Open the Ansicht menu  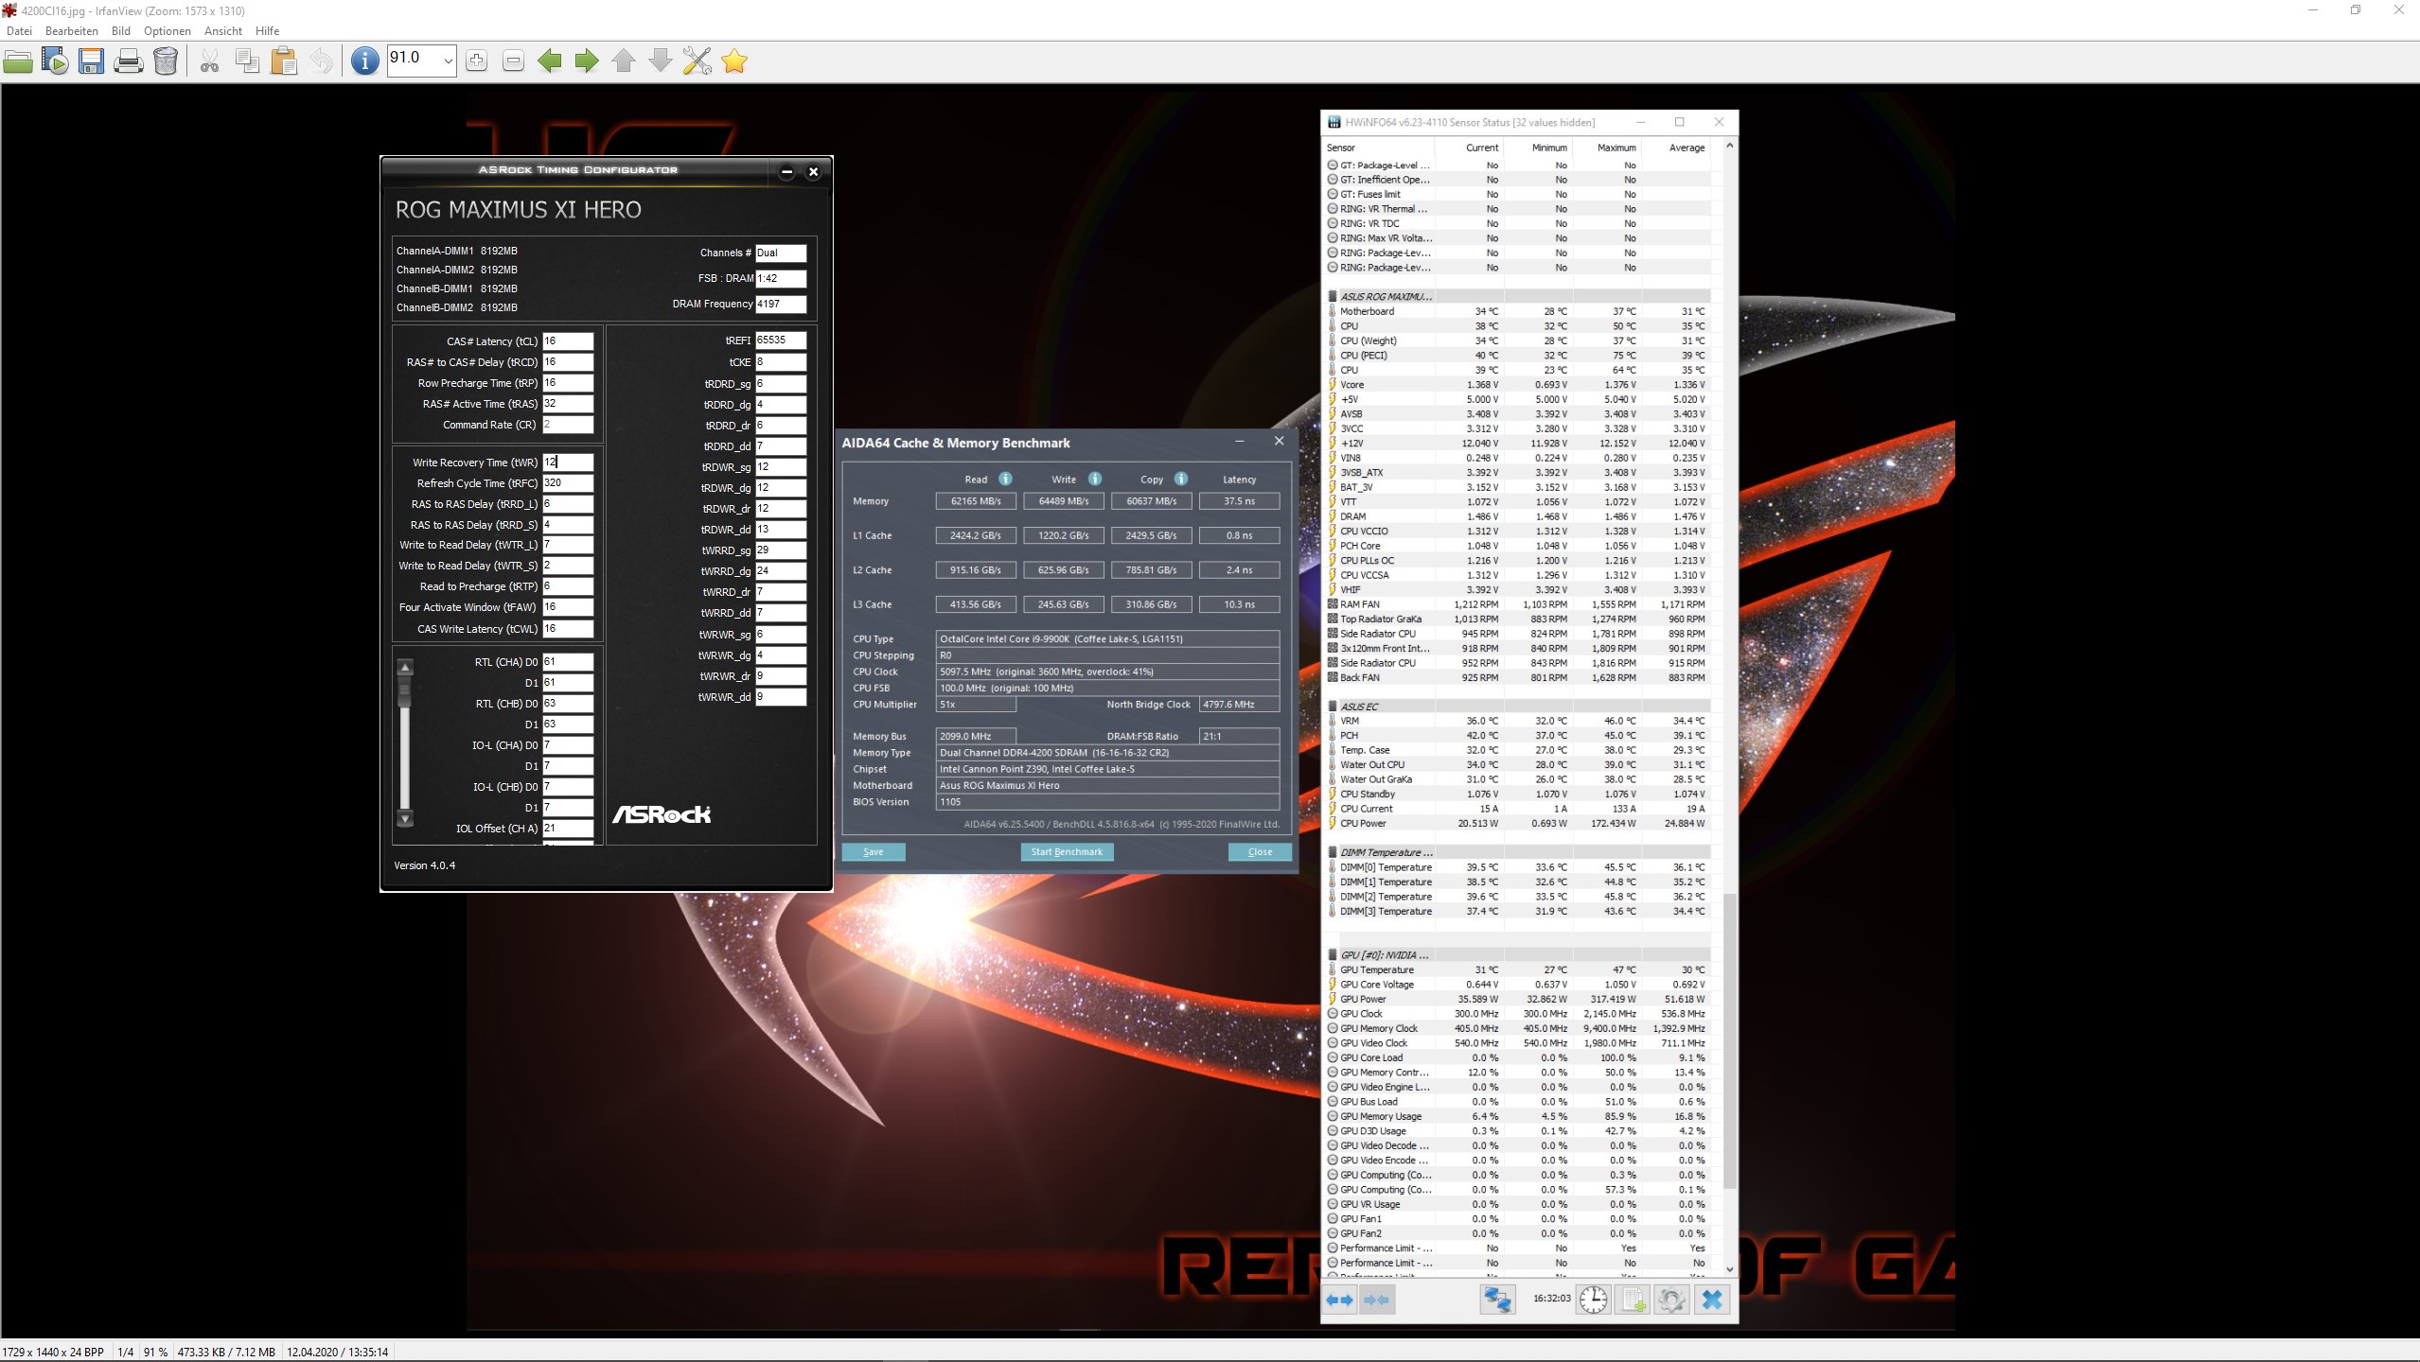pos(223,31)
